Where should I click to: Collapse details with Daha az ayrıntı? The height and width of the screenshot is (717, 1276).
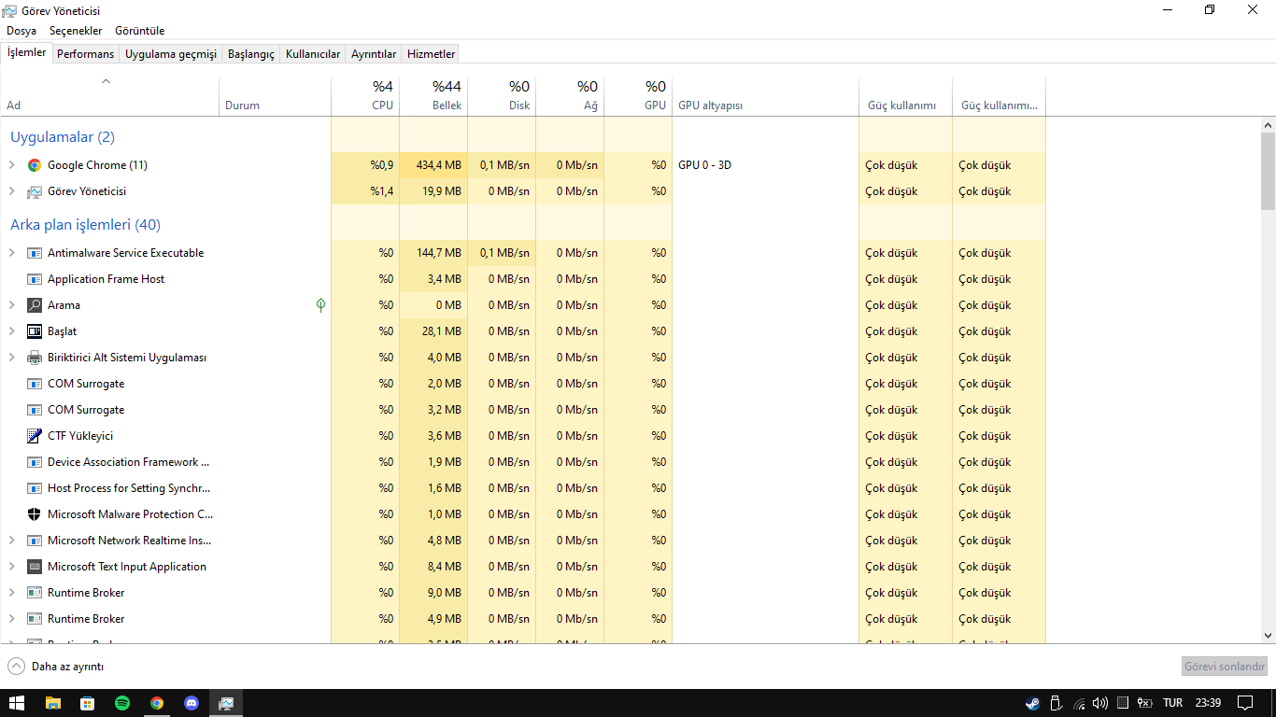(56, 667)
